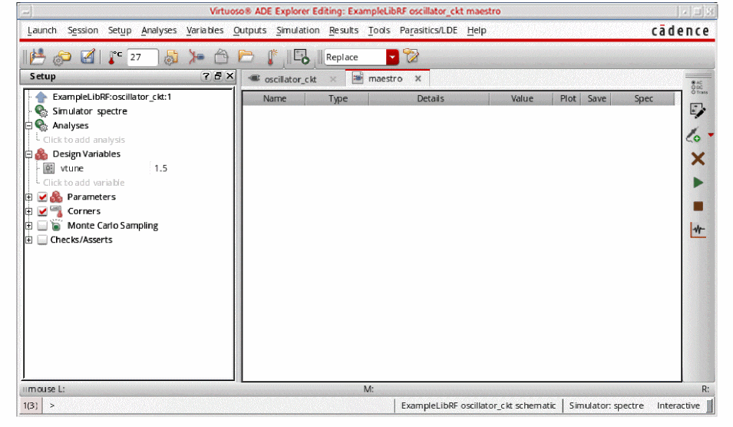Viewport: 733px width, 427px height.
Task: Select the AC radio button
Action: [693, 82]
